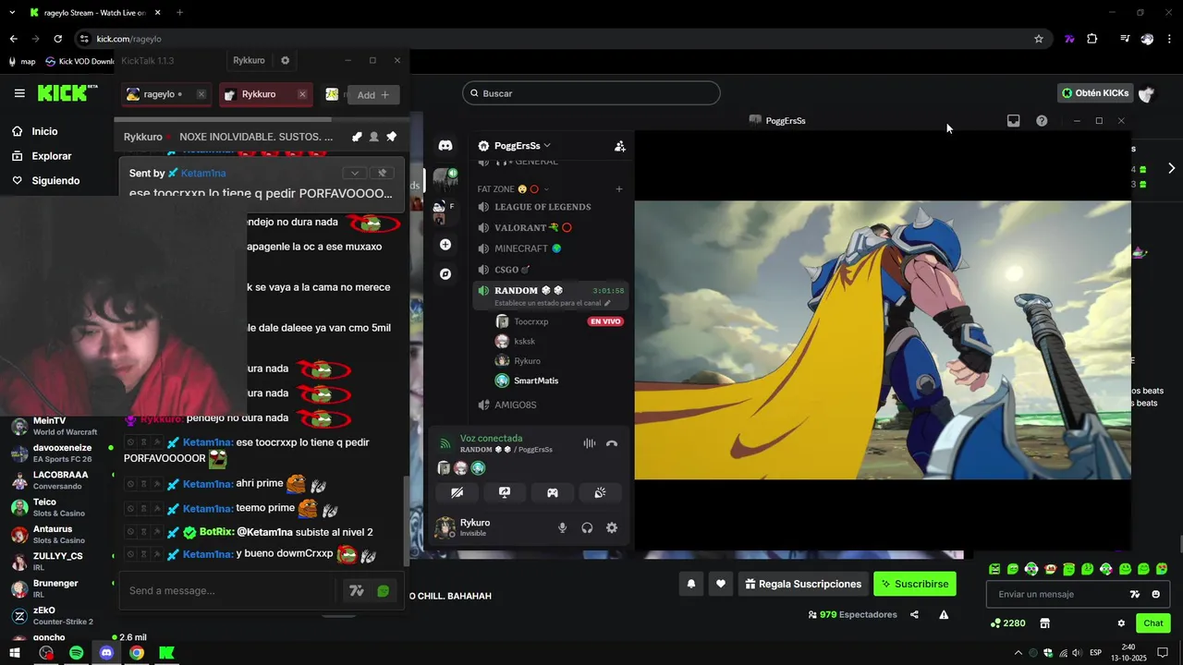Start an activity in Discord voice panel
1183x665 pixels.
(553, 492)
